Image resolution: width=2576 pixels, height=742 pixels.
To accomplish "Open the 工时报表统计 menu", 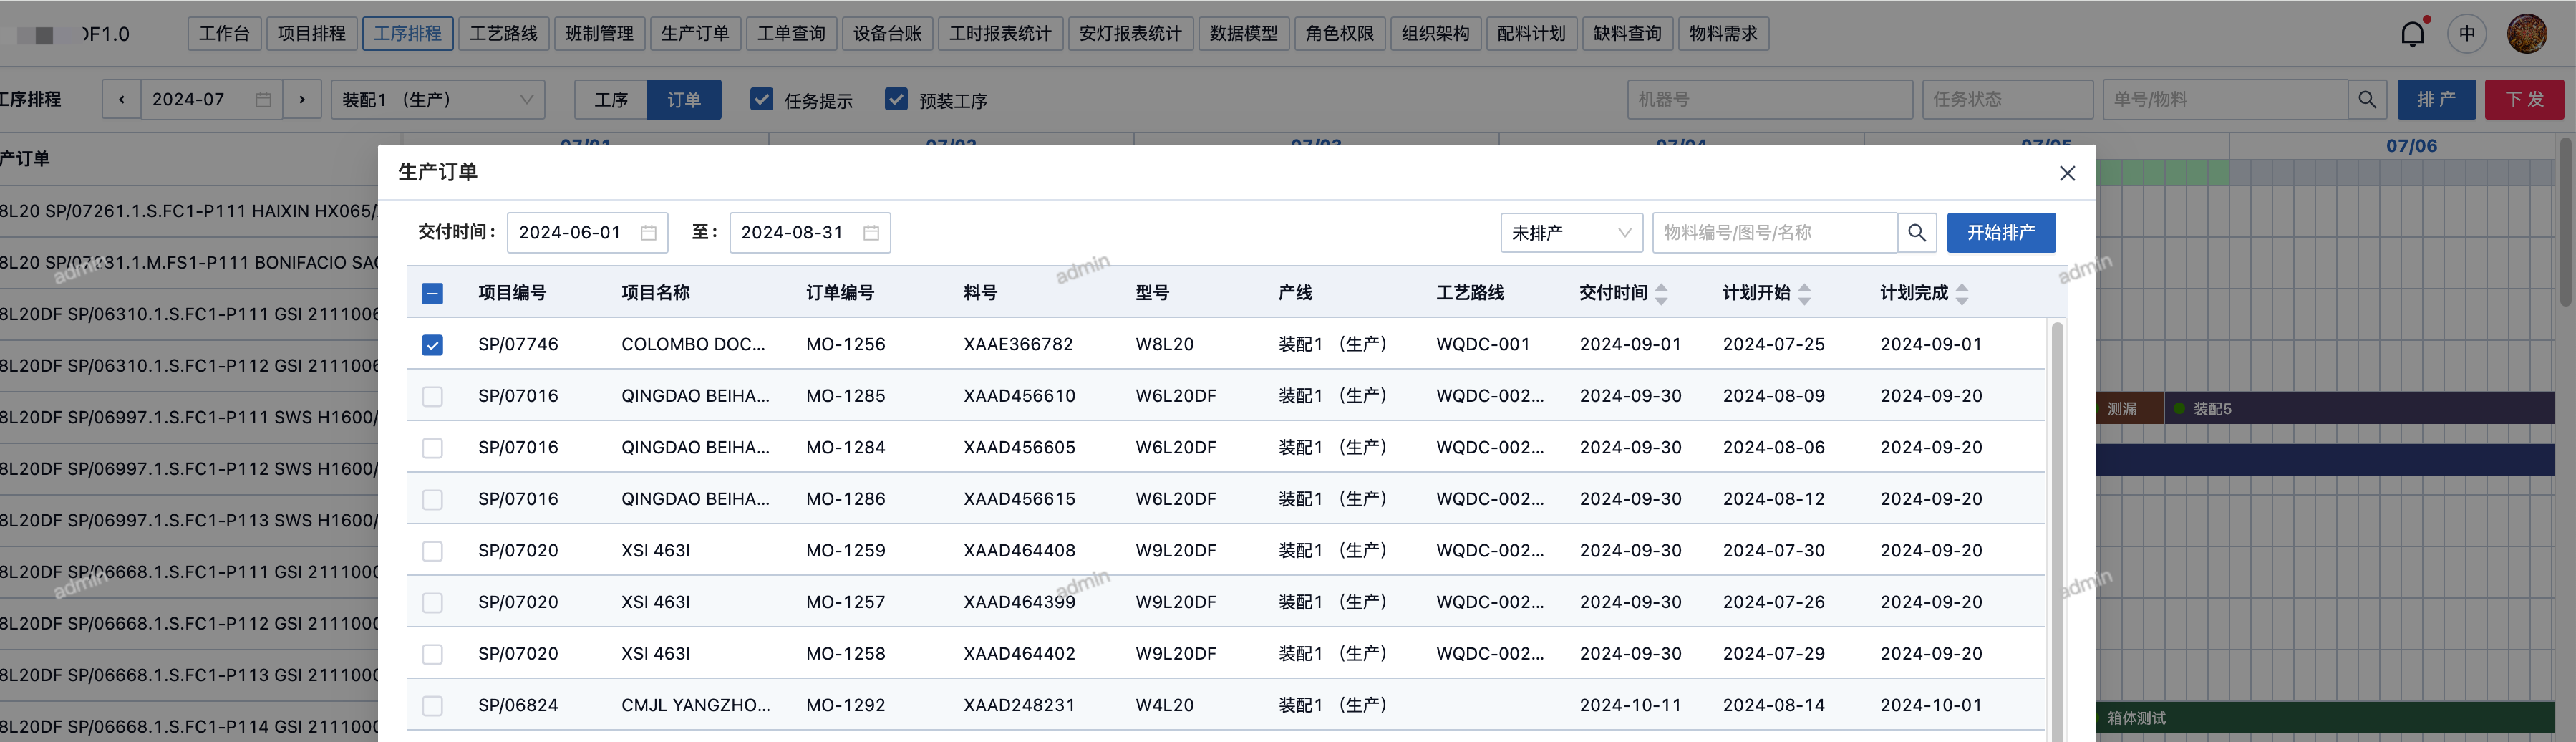I will tap(1000, 33).
